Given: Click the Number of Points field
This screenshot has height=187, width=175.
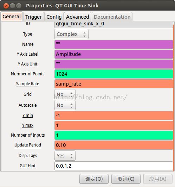Looking at the screenshot, I should click(x=114, y=74).
